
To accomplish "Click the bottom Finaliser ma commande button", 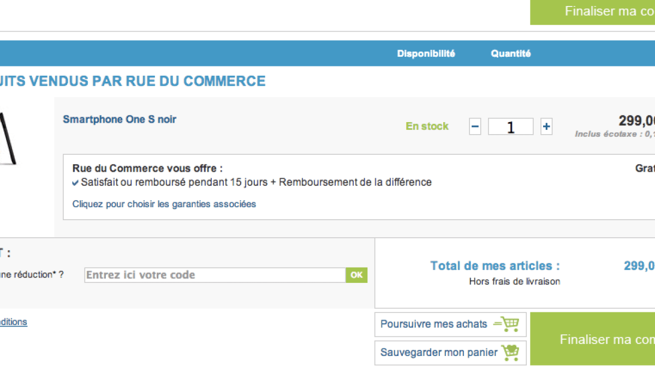I will 593,339.
